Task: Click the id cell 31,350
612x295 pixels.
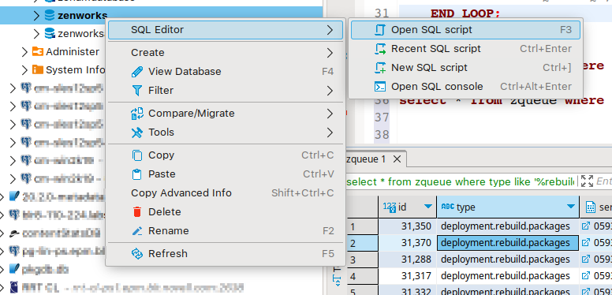Action: coord(408,226)
